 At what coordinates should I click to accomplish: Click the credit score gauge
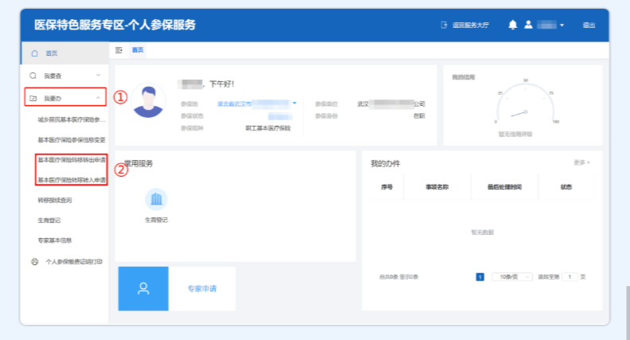pyautogui.click(x=526, y=101)
